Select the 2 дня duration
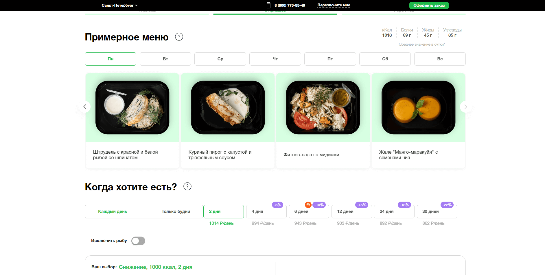This screenshot has height=275, width=545. (x=224, y=211)
